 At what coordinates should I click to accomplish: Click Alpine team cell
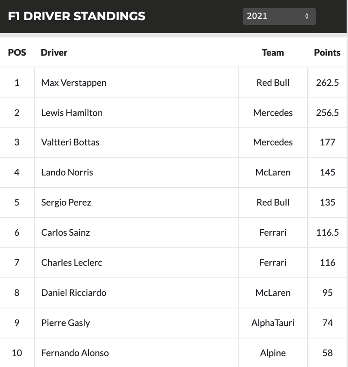[x=273, y=353]
